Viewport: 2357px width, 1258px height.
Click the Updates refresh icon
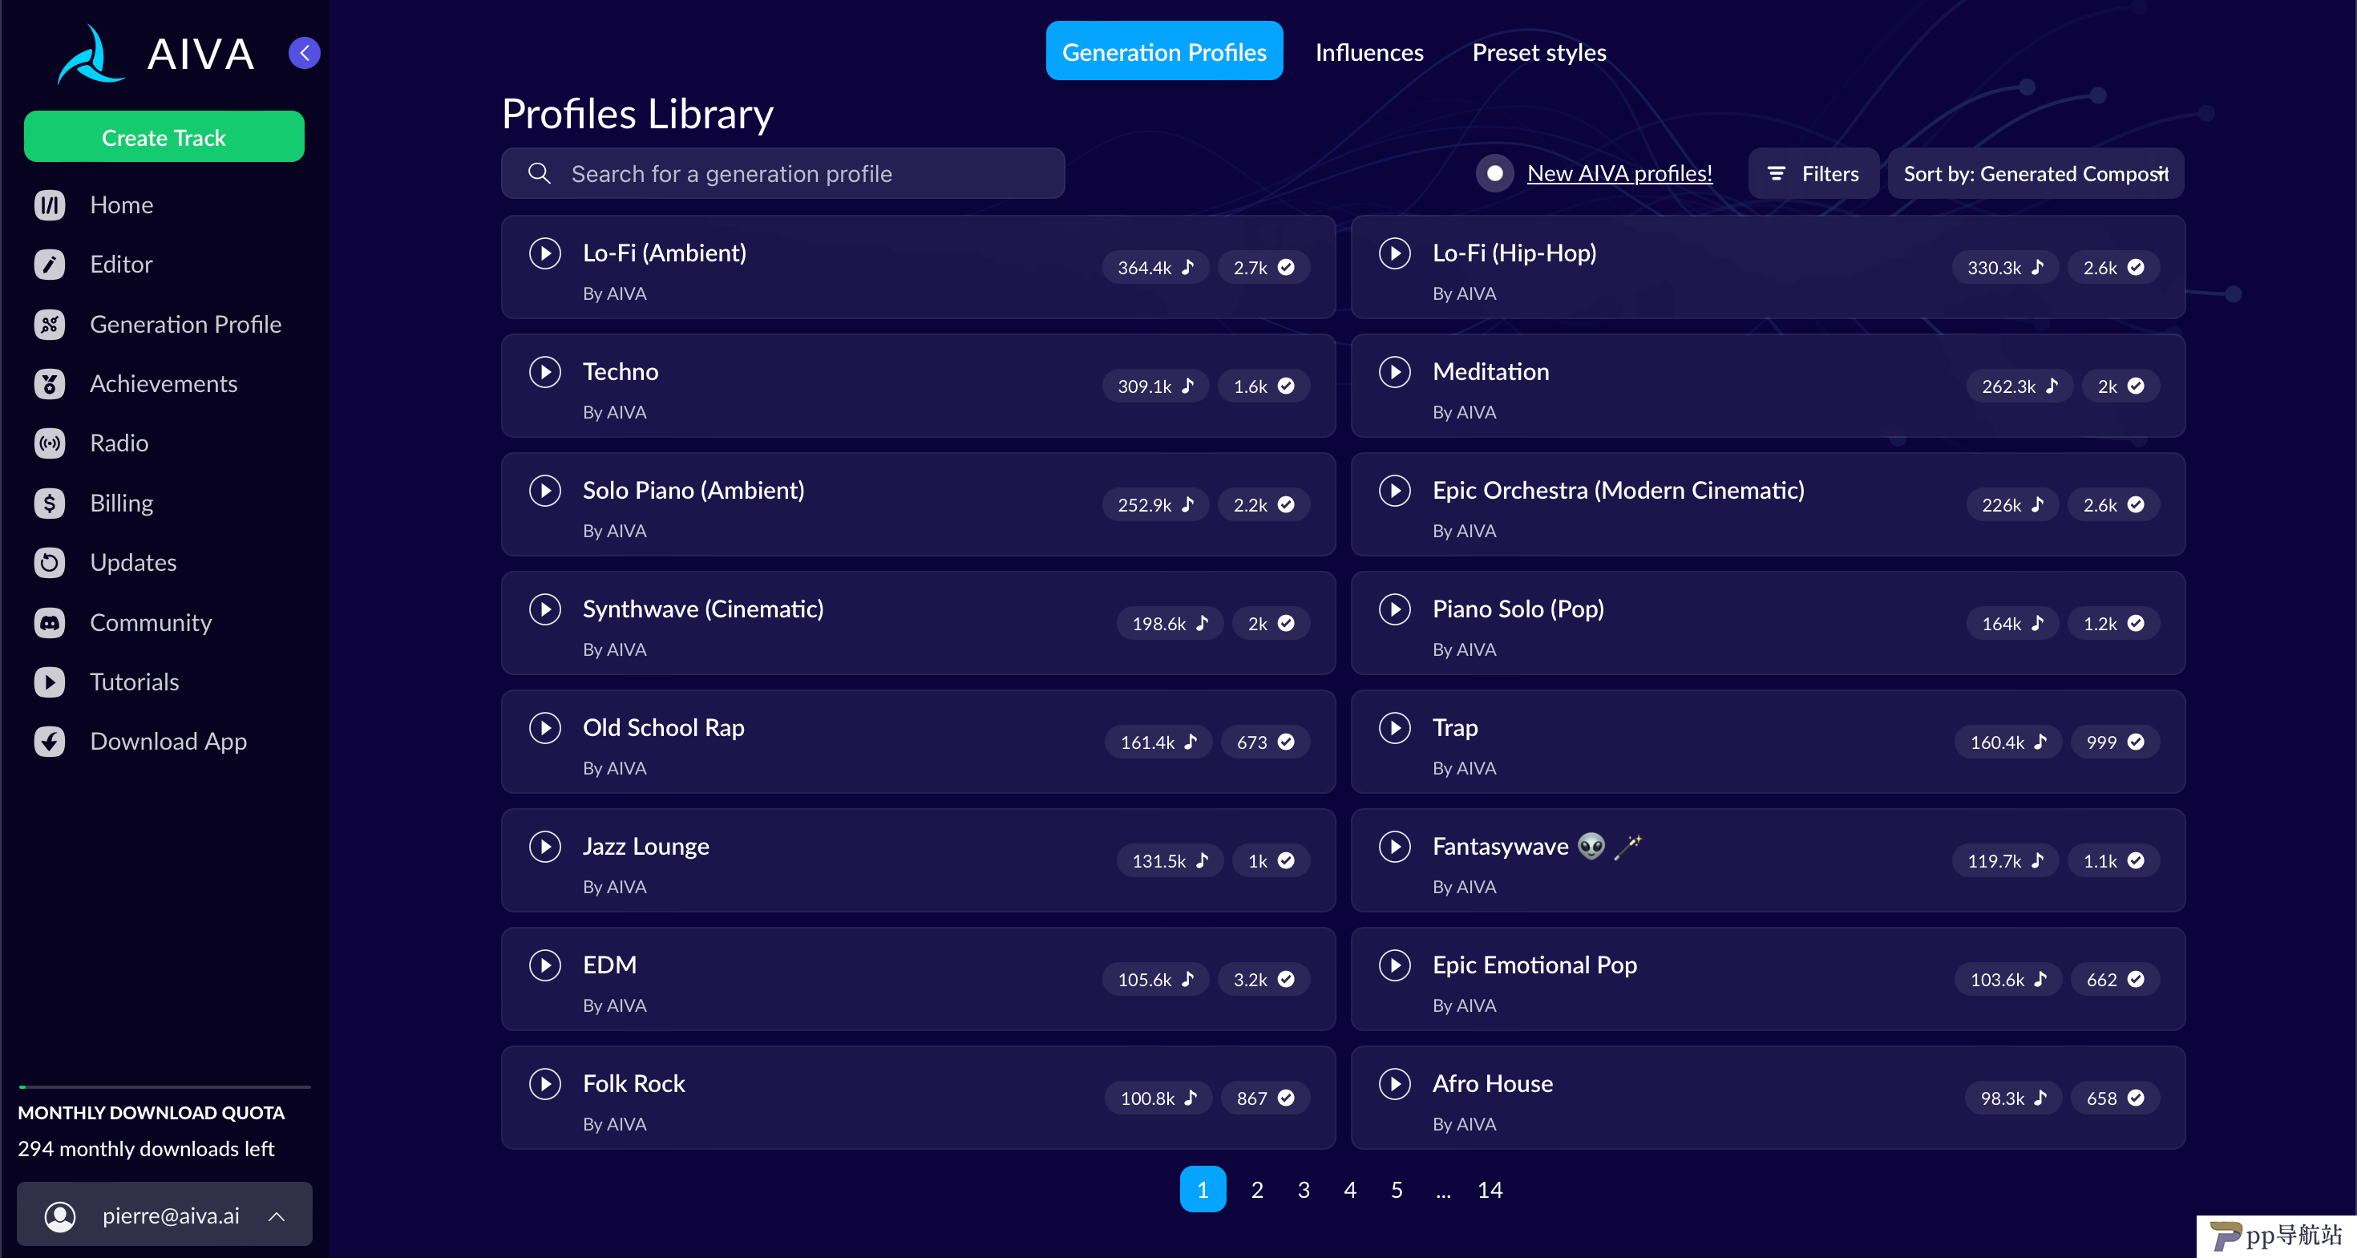click(50, 563)
